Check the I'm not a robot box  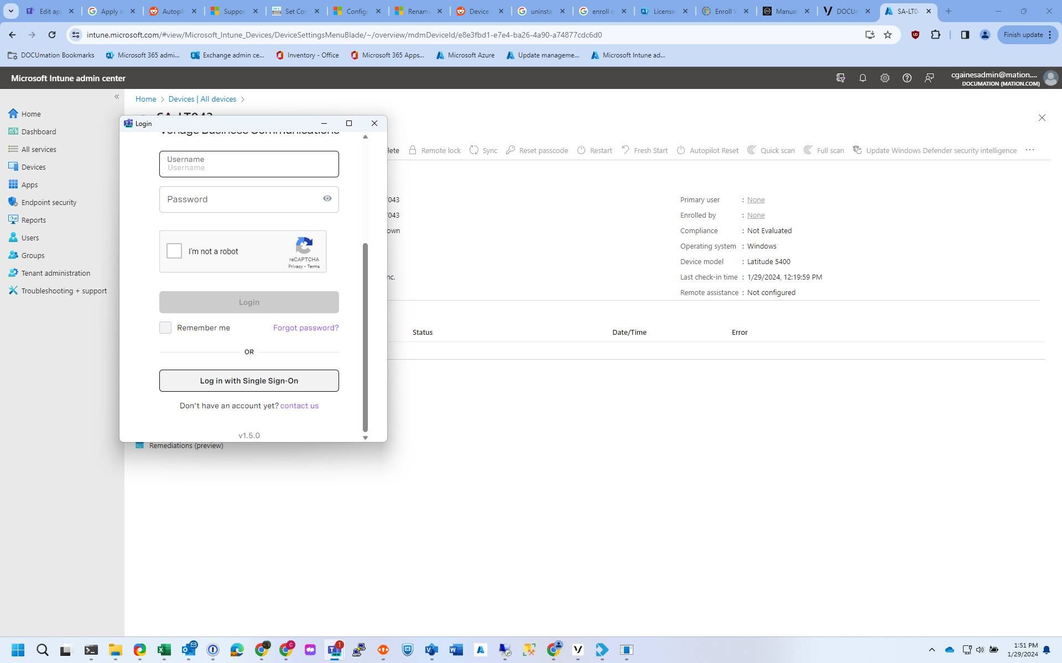click(x=174, y=251)
